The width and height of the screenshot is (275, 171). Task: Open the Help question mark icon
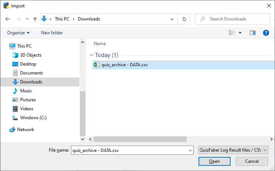point(266,33)
